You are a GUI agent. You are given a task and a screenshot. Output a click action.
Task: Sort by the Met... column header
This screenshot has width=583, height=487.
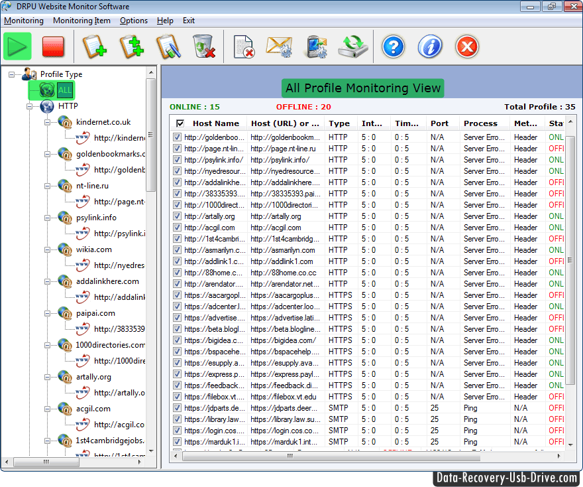[526, 123]
